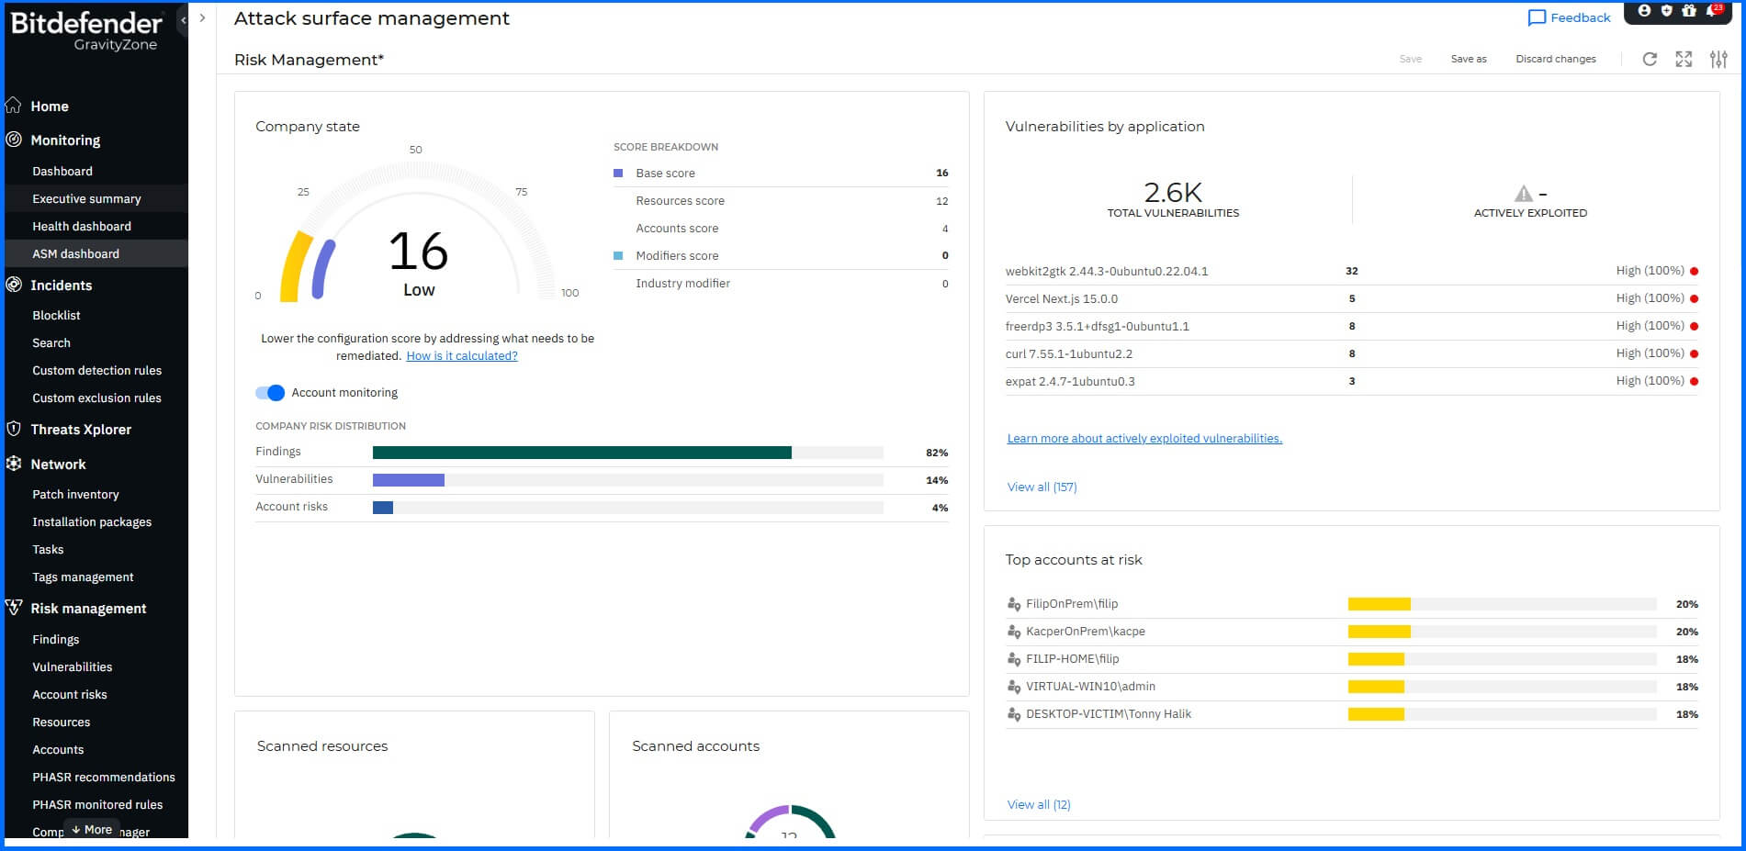Toggle the Account monitoring switch
This screenshot has width=1746, height=851.
click(270, 393)
